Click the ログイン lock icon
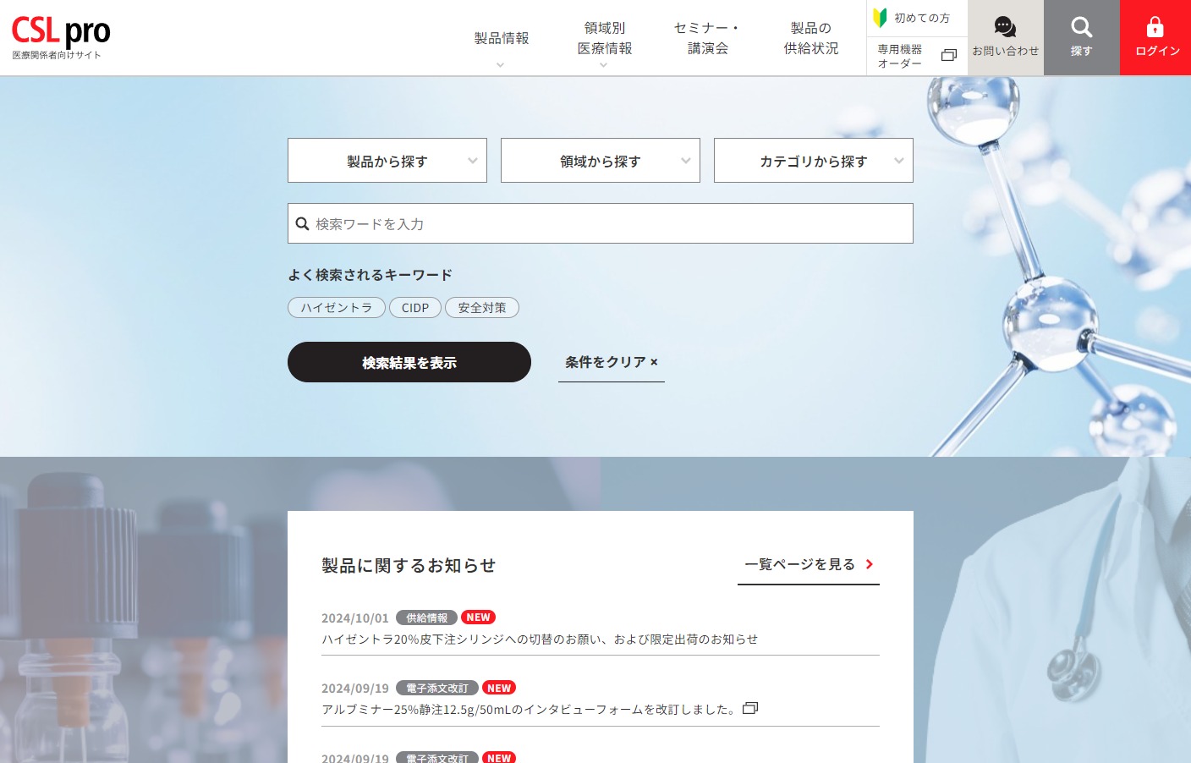 [1155, 27]
